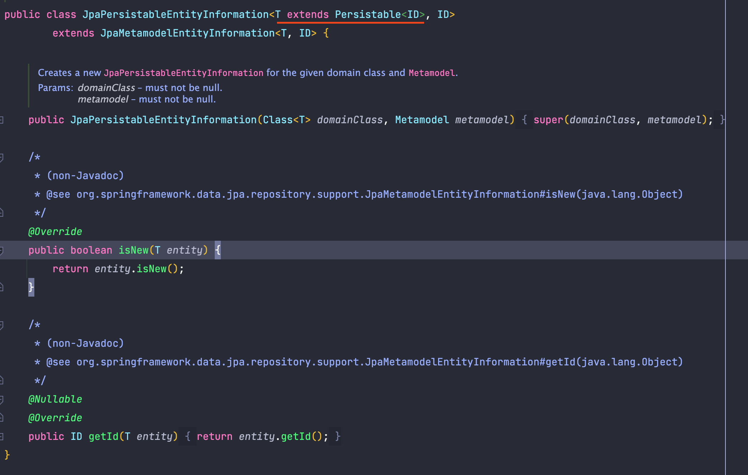Click the super call inside the constructor
Viewport: 748px width, 475px height.
coord(548,120)
